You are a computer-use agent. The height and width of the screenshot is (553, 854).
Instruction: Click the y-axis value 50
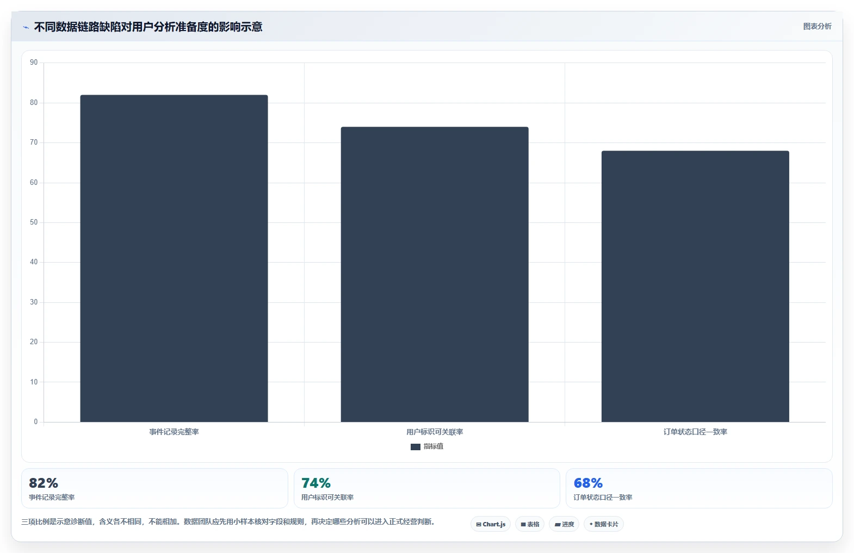[x=34, y=222]
